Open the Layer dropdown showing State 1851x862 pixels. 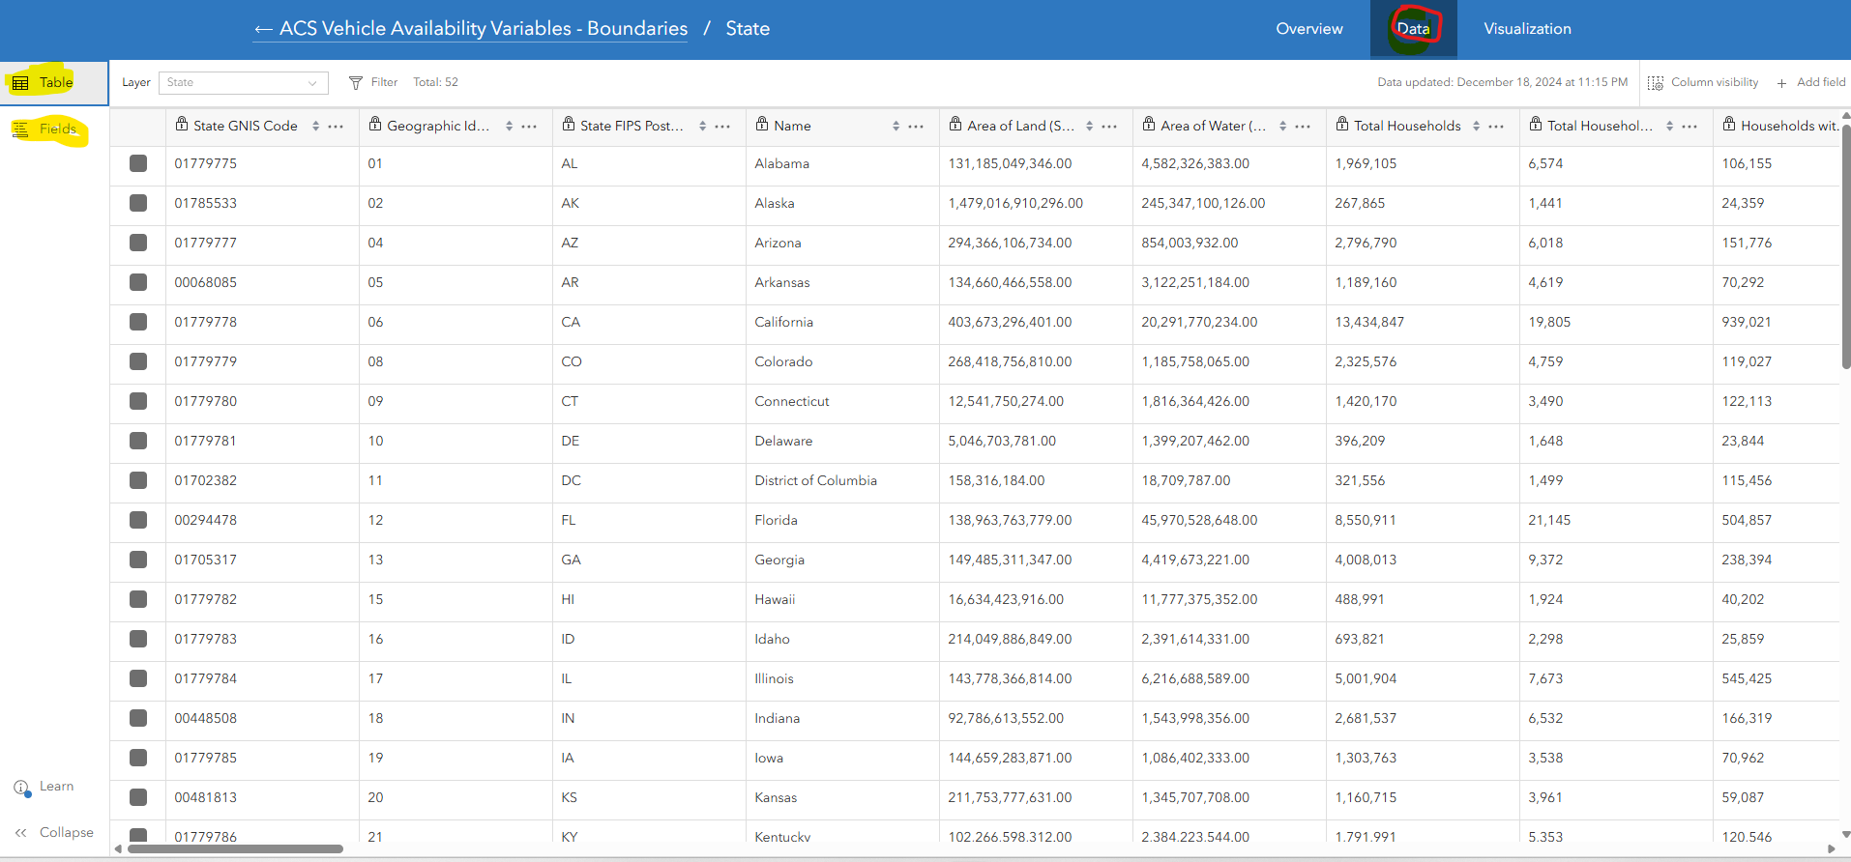click(243, 83)
